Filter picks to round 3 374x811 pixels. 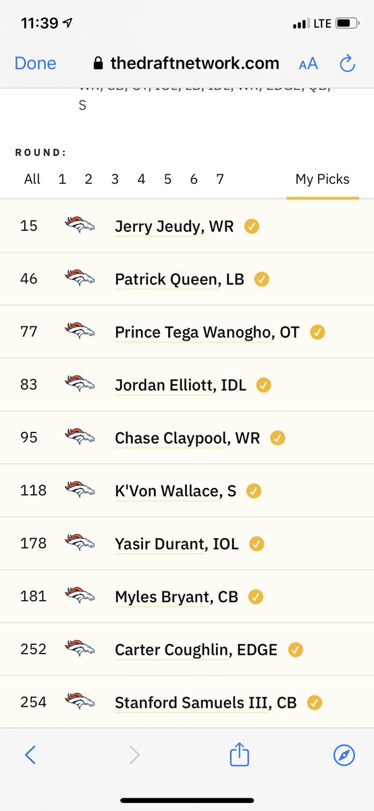point(115,179)
